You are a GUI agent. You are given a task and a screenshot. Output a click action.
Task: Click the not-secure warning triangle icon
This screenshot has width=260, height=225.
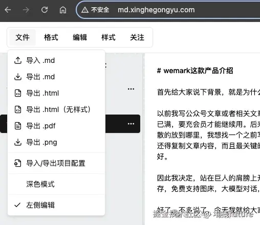pyautogui.click(x=85, y=10)
